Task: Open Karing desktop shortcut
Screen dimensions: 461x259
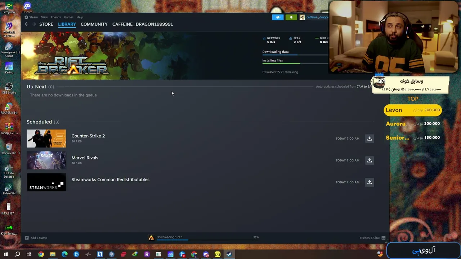Action: 9,68
